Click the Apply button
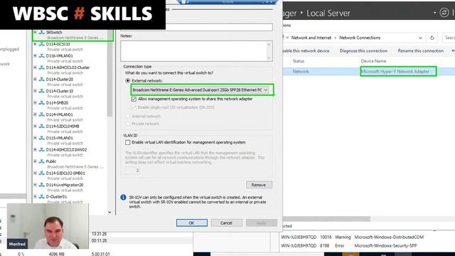The width and height of the screenshot is (455, 256). point(261,223)
